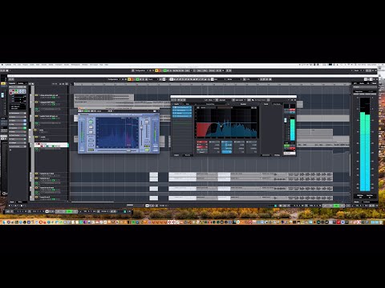This screenshot has height=288, width=385.
Task: Open the Configurations dropdown in project toolbar
Action: tap(113, 79)
